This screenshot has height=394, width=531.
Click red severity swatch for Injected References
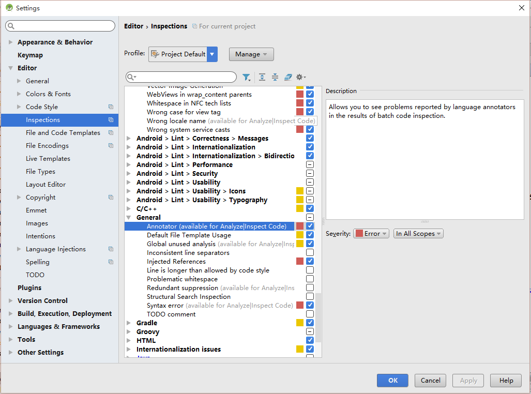coord(300,261)
